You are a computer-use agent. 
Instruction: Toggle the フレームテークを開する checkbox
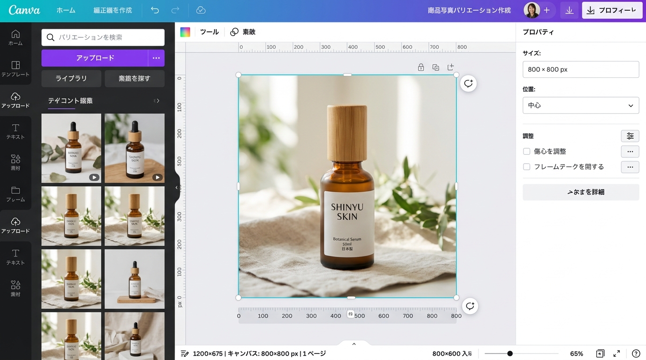click(527, 167)
